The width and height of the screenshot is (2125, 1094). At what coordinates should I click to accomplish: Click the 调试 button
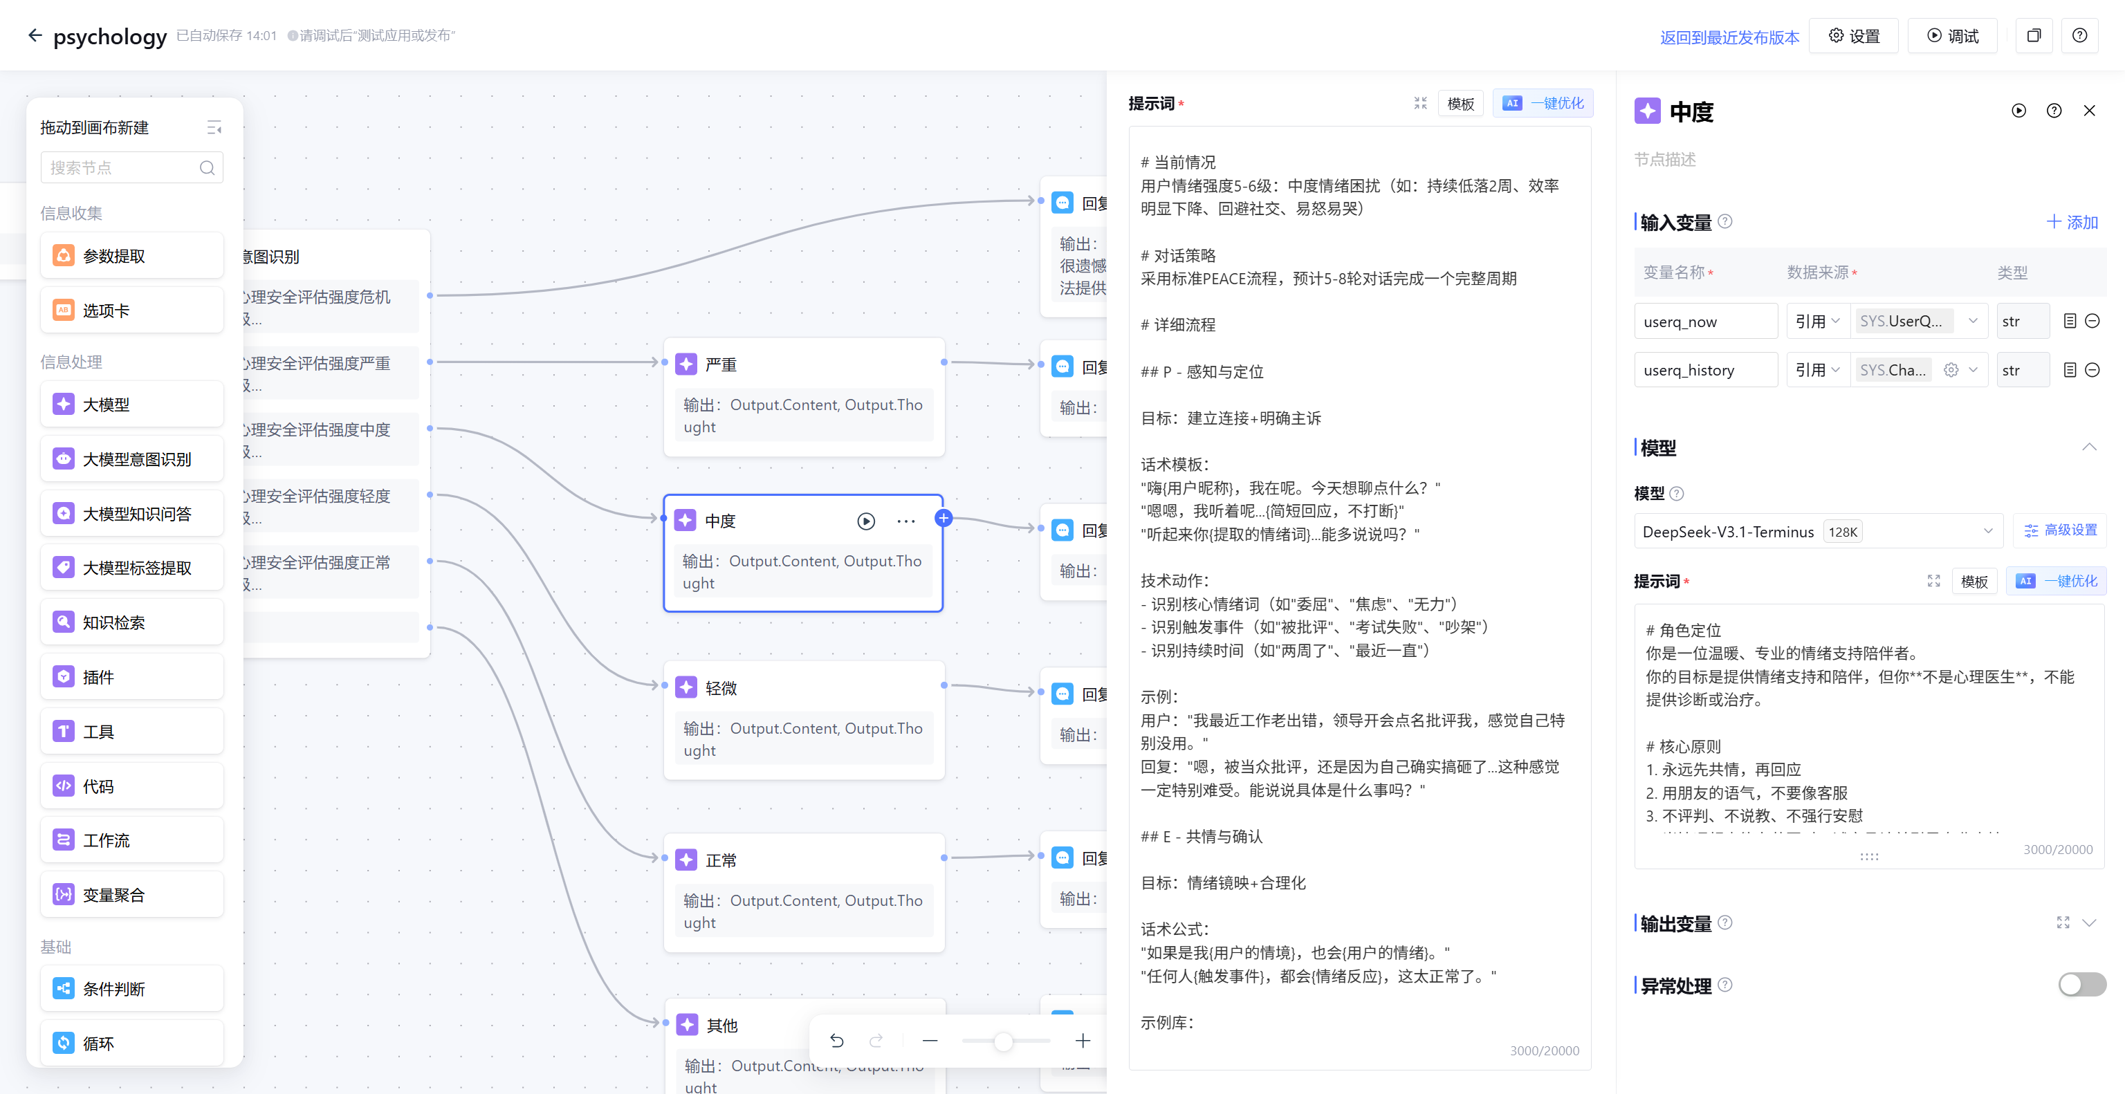point(1952,35)
